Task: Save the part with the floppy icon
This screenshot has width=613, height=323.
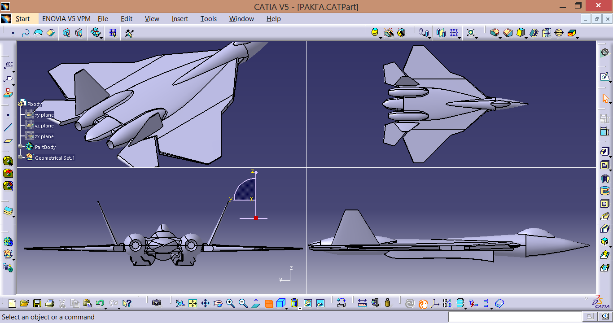Action: pyautogui.click(x=37, y=303)
